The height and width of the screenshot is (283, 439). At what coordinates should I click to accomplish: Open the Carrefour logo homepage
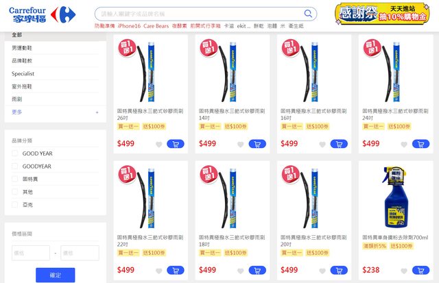point(42,14)
